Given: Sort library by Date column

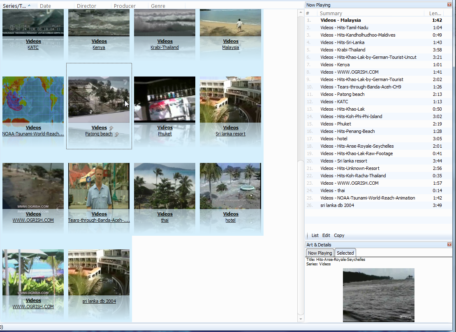Looking at the screenshot, I should 45,6.
